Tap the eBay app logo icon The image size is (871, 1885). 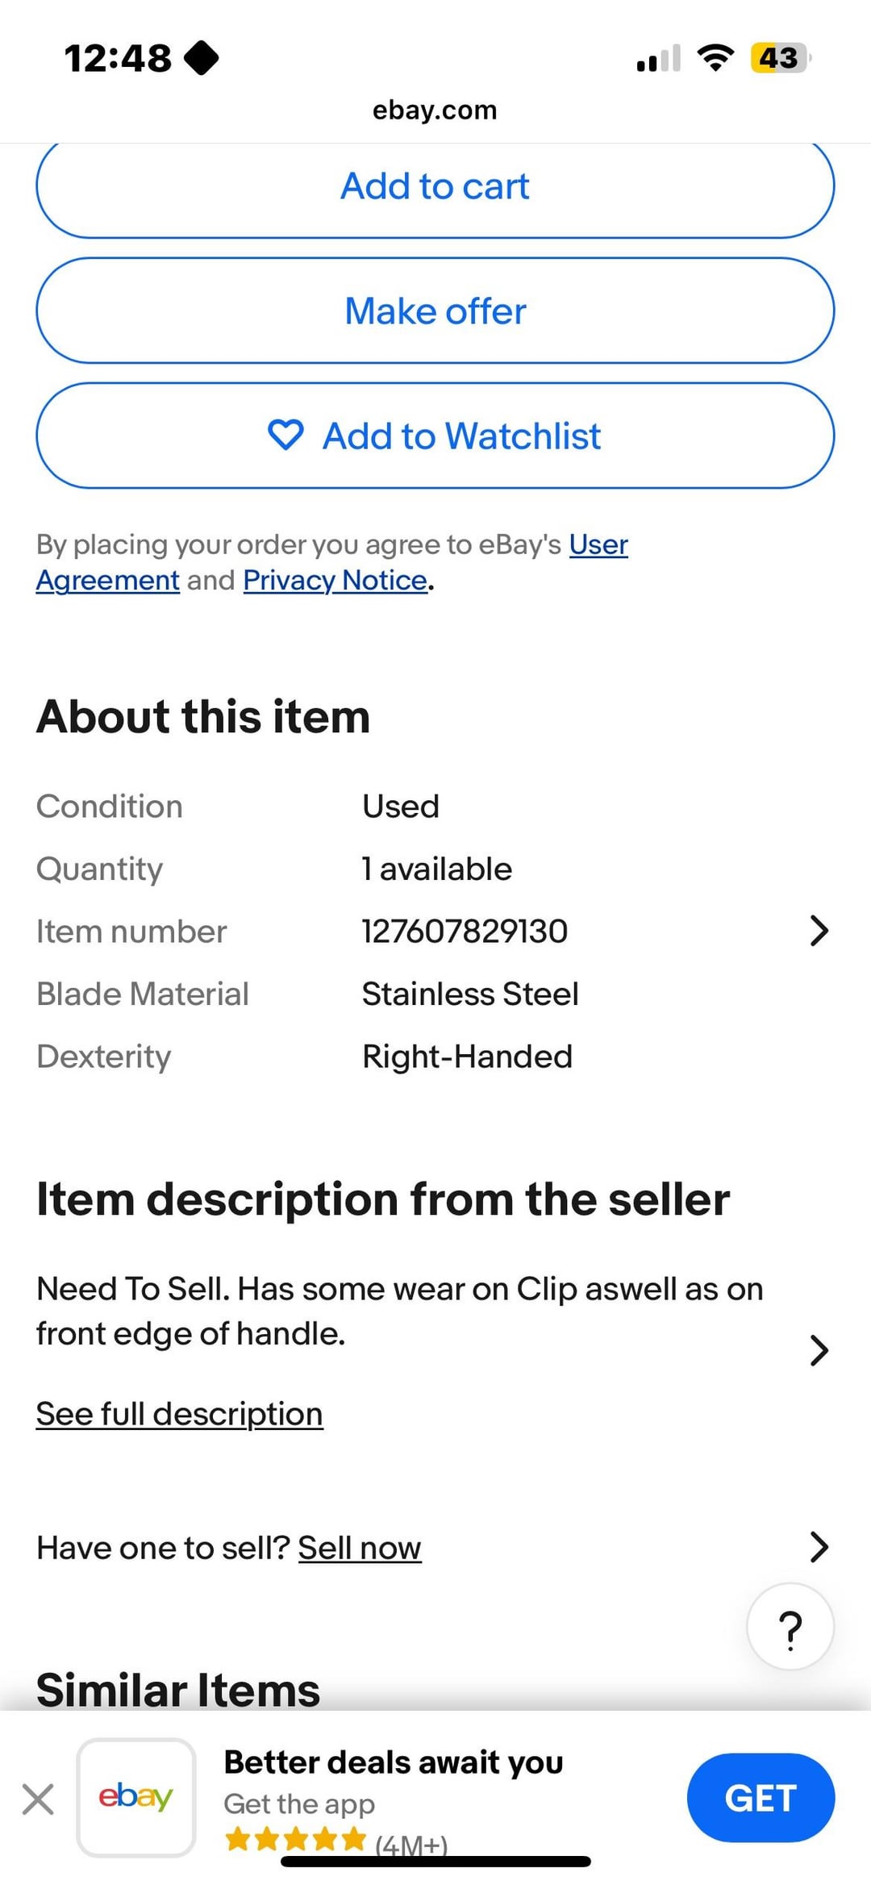point(136,1797)
